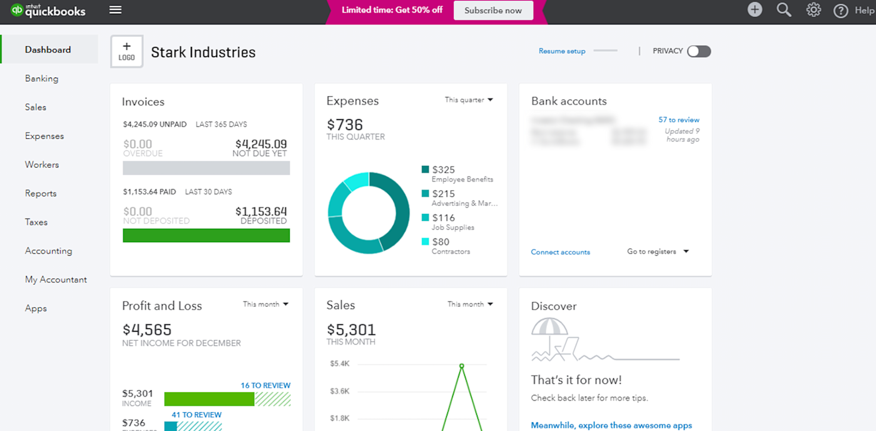
Task: Navigate to the Banking section
Action: [41, 78]
